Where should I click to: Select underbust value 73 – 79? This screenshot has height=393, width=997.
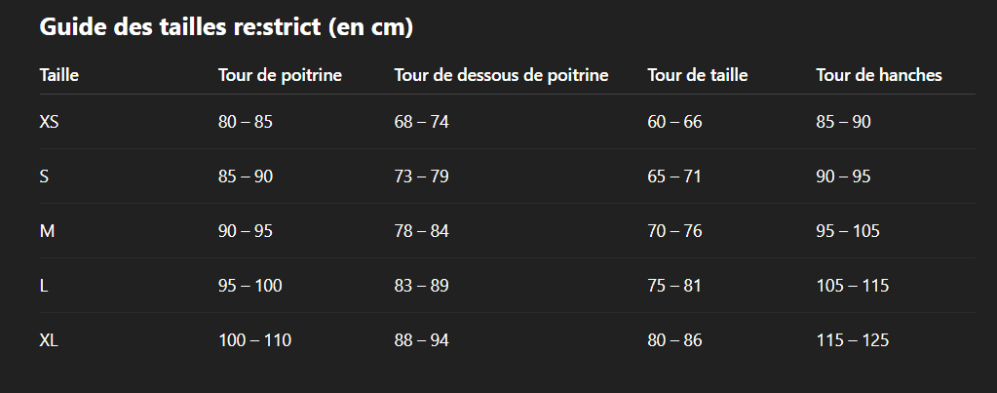pos(421,177)
